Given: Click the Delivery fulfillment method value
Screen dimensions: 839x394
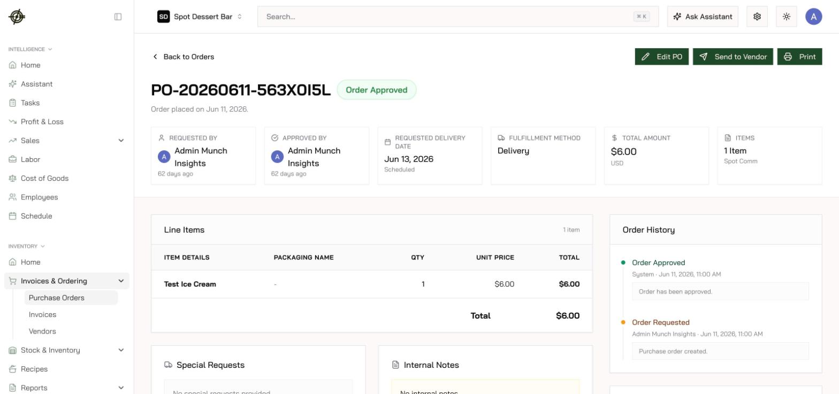Looking at the screenshot, I should [513, 151].
